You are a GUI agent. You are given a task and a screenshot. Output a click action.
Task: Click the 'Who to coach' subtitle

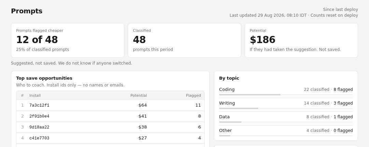point(70,85)
